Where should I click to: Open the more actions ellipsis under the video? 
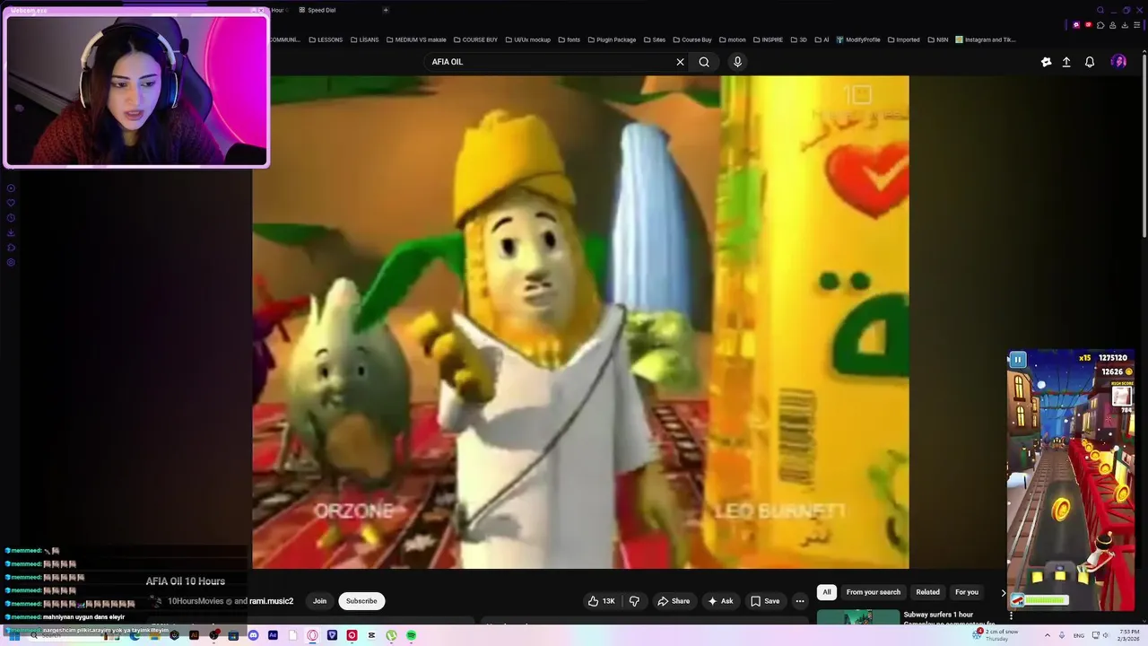click(x=800, y=601)
